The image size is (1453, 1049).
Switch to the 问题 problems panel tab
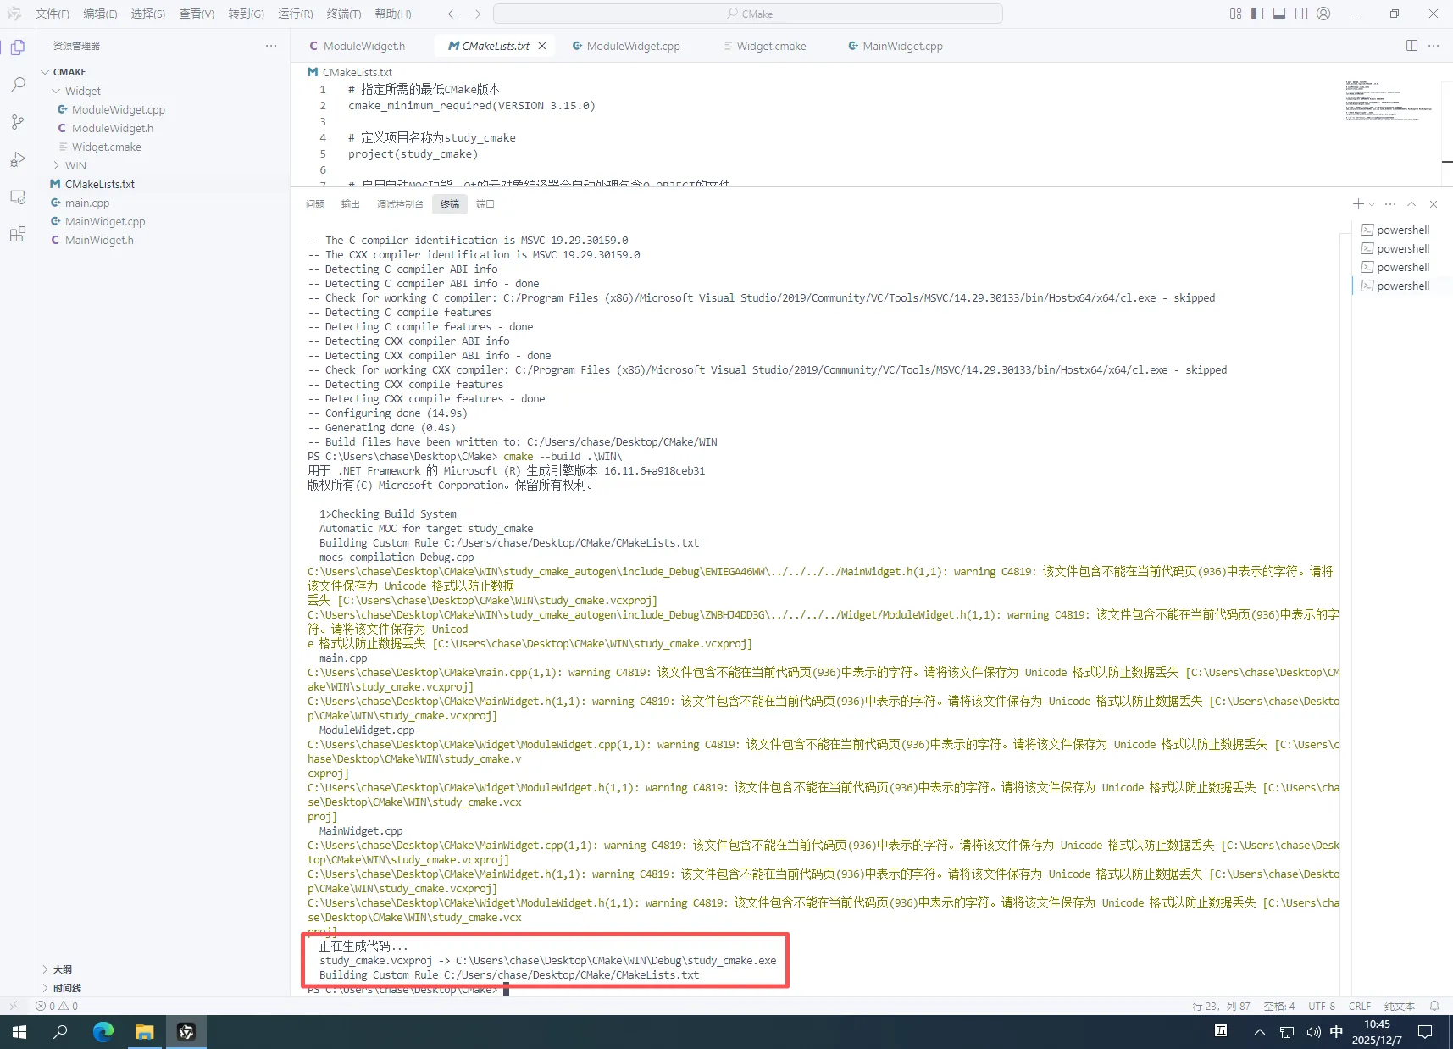click(315, 204)
